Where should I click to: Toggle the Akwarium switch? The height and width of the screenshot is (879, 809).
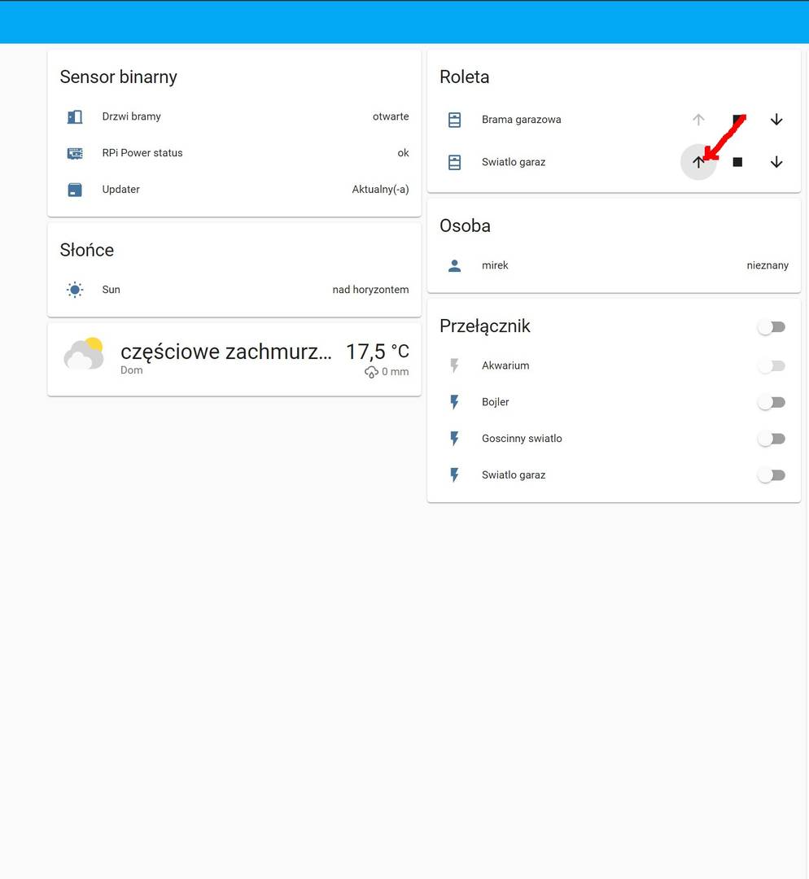tap(772, 366)
